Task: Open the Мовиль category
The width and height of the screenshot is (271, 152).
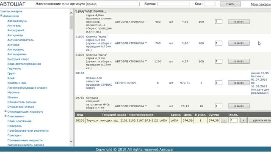Action: point(13,98)
